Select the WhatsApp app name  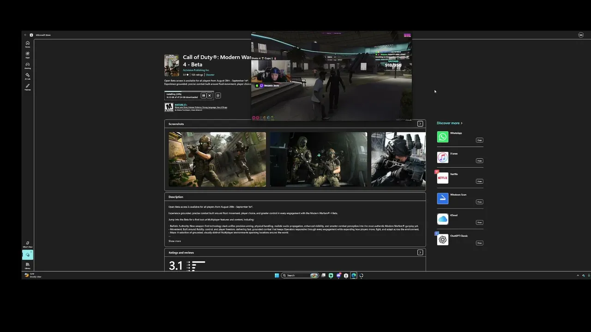pos(456,133)
